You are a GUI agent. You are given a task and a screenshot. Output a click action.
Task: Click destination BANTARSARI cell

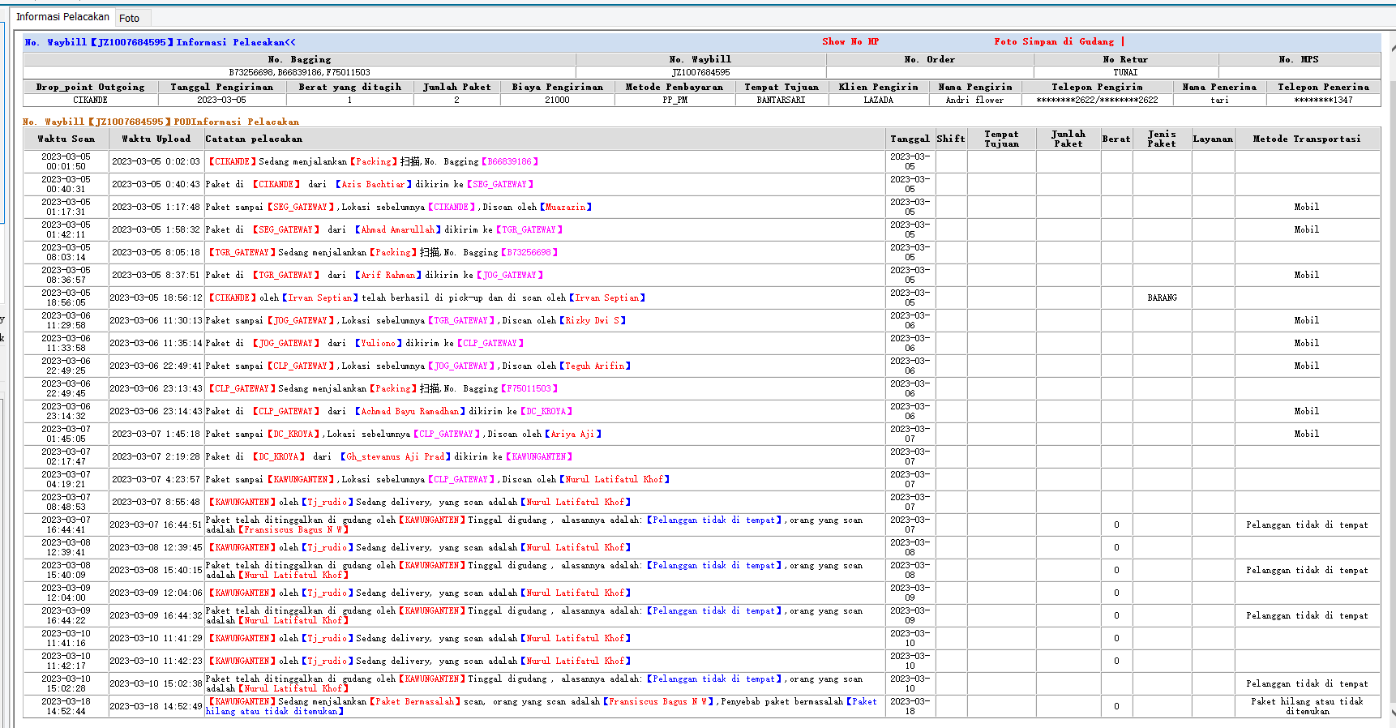781,100
